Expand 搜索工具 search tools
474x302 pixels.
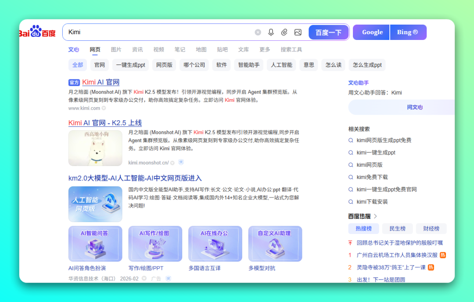292,49
